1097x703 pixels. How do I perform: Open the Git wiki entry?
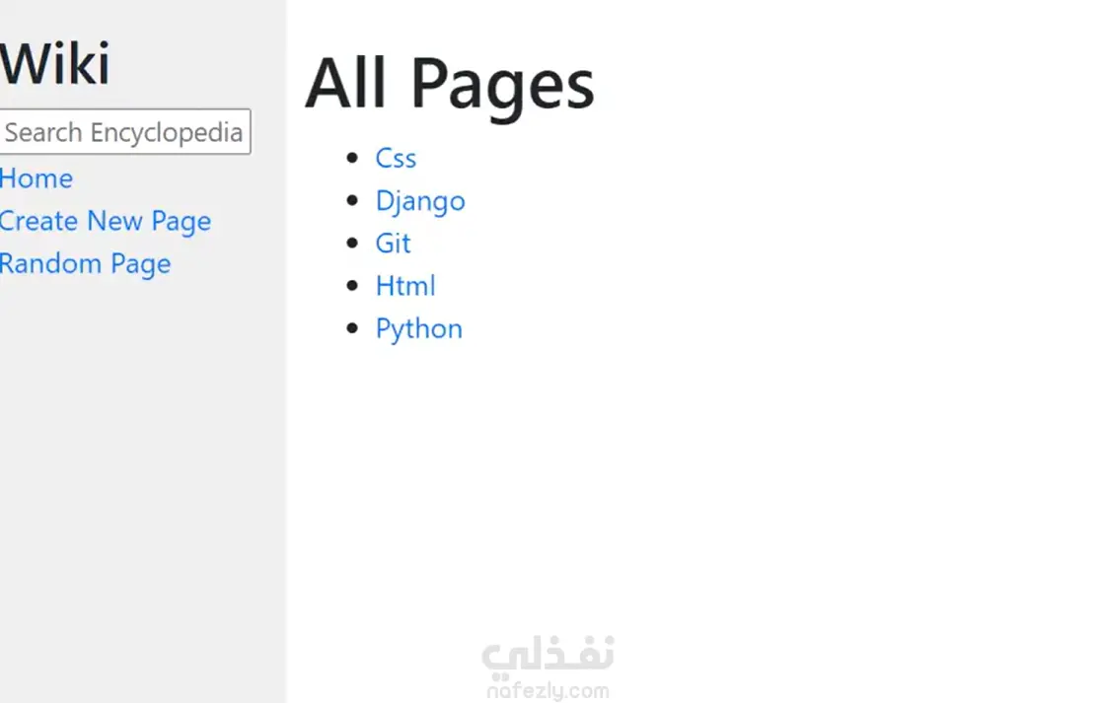[x=393, y=244]
